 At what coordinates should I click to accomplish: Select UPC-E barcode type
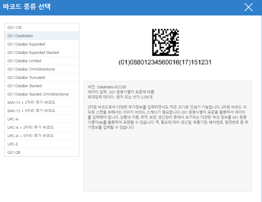(42, 144)
